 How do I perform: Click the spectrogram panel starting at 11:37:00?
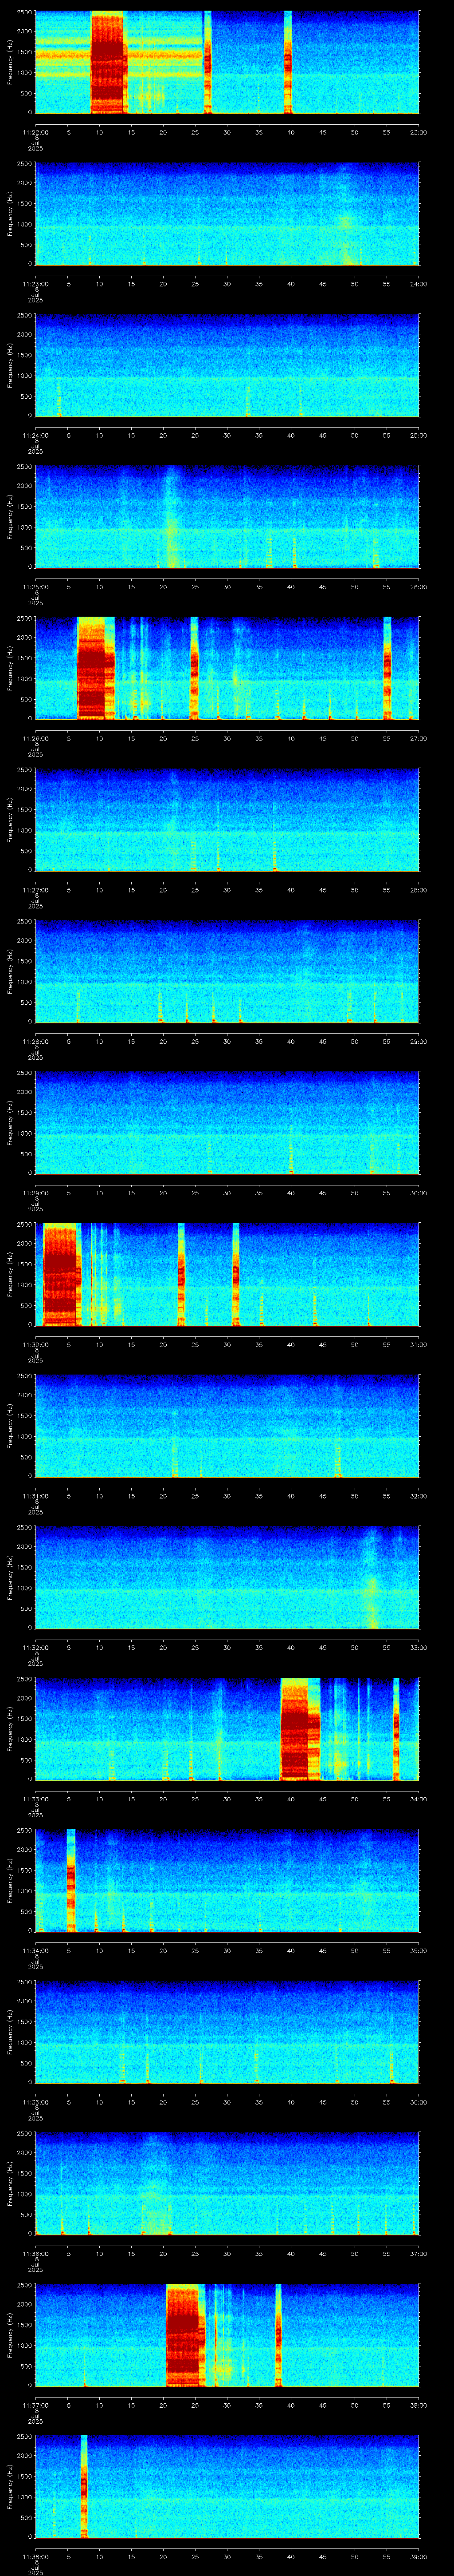(x=227, y=2335)
